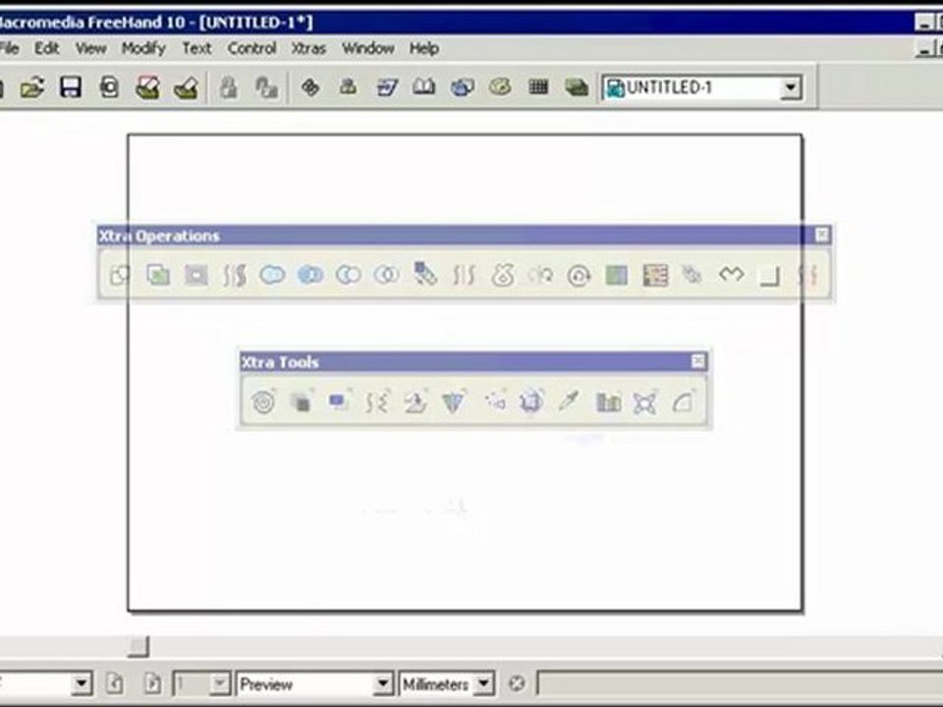Click the stacked Layers icon in main toolbar
943x707 pixels.
pyautogui.click(x=577, y=87)
